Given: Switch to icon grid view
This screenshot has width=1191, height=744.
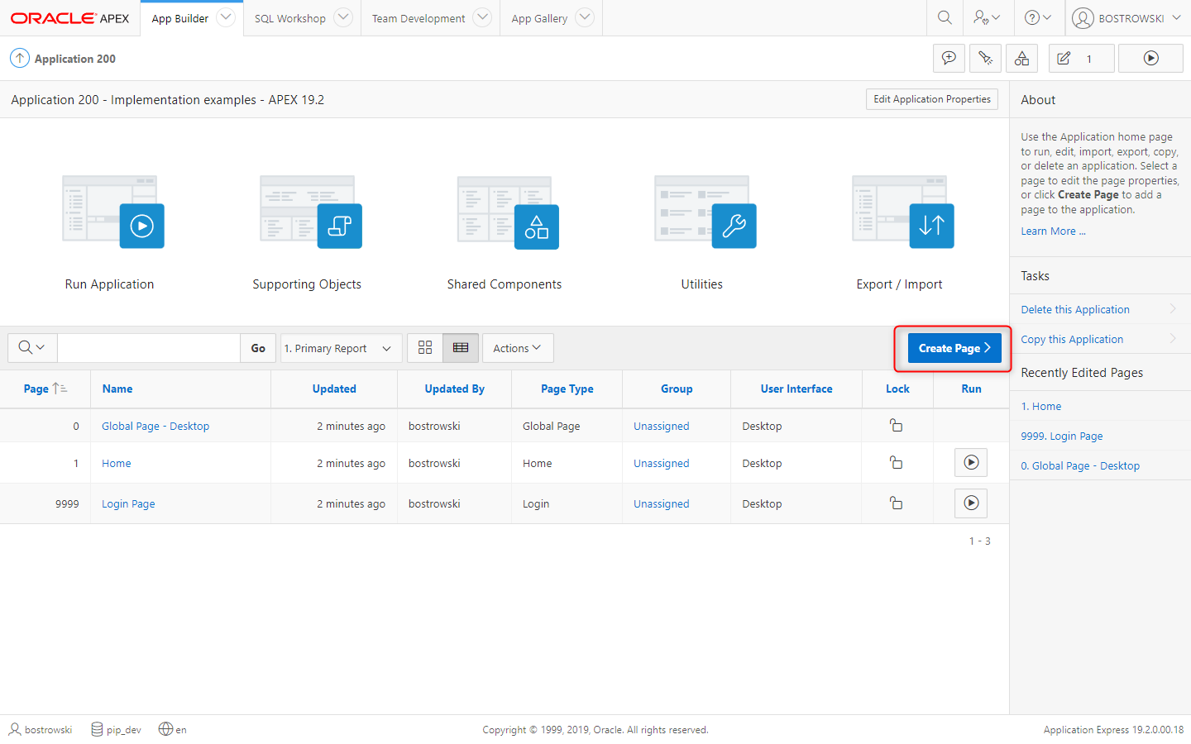Looking at the screenshot, I should pos(425,348).
